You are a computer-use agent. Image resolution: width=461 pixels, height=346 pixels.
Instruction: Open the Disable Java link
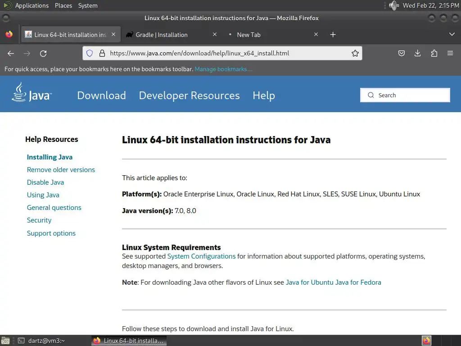click(45, 182)
